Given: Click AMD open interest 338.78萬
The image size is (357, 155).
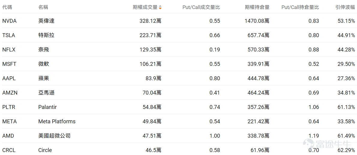Looking at the screenshot, I should pos(259,136).
